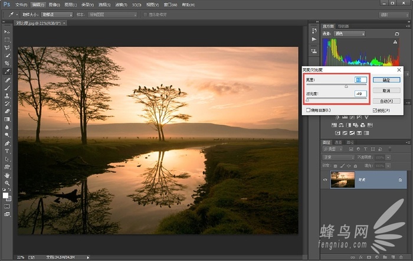Select the Rectangular Marquee tool

click(x=7, y=40)
